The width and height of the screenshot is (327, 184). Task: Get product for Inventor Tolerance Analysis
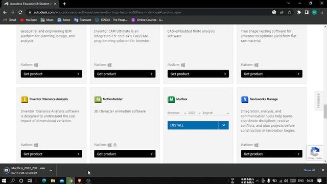click(51, 154)
